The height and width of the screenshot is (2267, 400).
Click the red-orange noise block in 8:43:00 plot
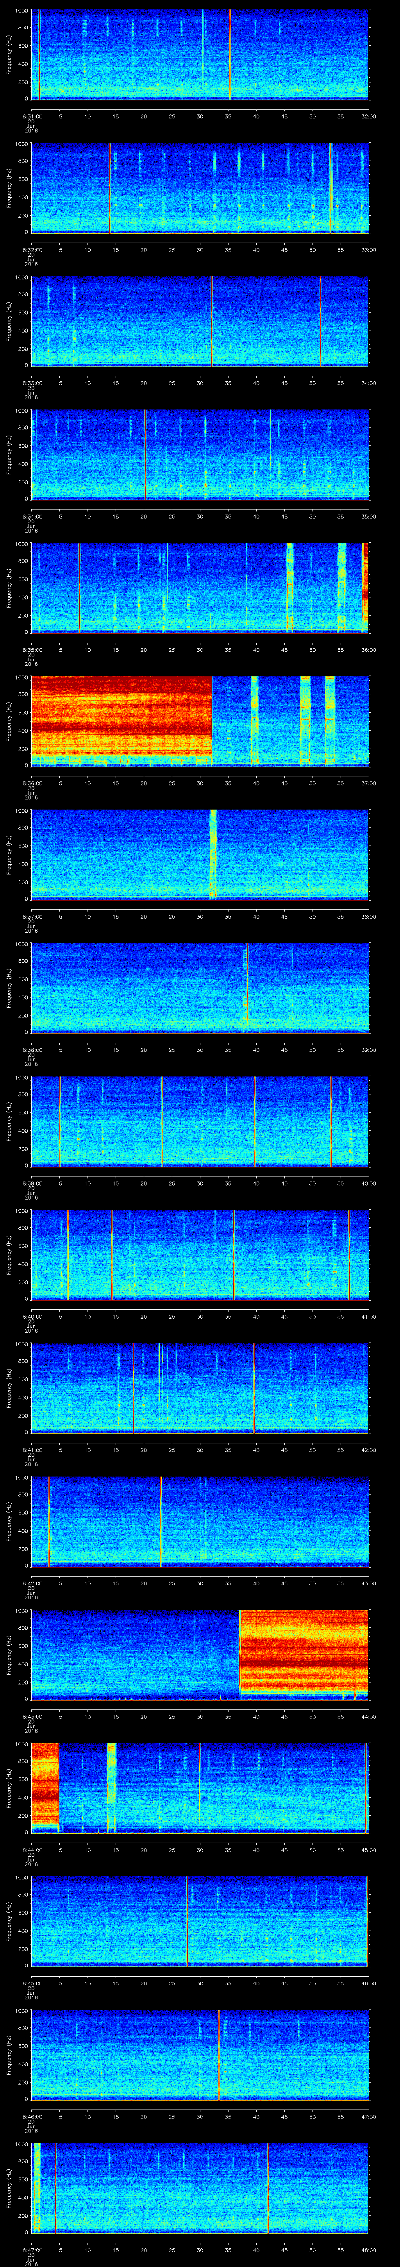click(x=304, y=1653)
